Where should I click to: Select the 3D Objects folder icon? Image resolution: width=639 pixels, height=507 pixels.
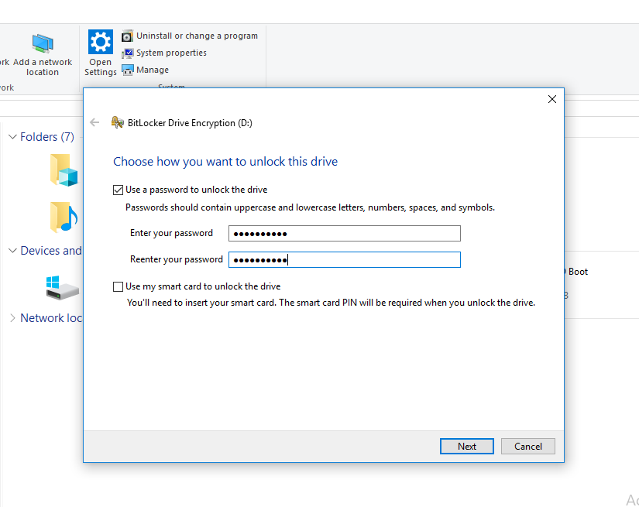coord(64,170)
